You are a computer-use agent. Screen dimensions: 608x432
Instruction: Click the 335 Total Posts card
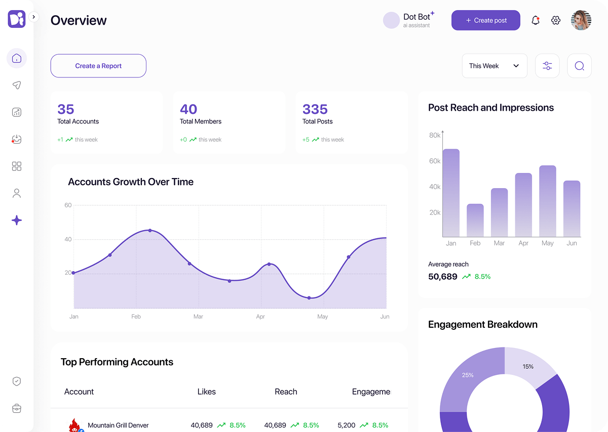tap(352, 122)
